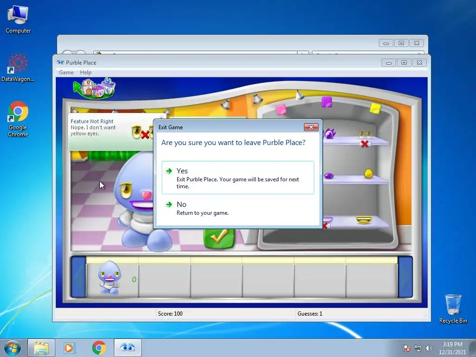Open Action Center flag in system tray
This screenshot has height=357, width=476.
[406, 348]
